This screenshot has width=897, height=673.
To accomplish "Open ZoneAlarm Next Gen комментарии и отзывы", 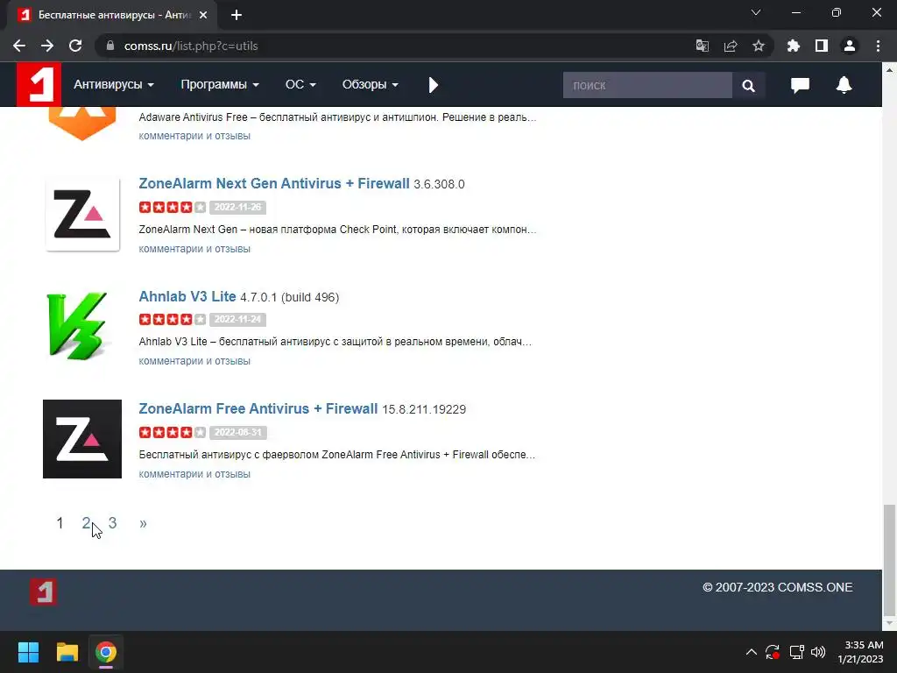I will 194,249.
